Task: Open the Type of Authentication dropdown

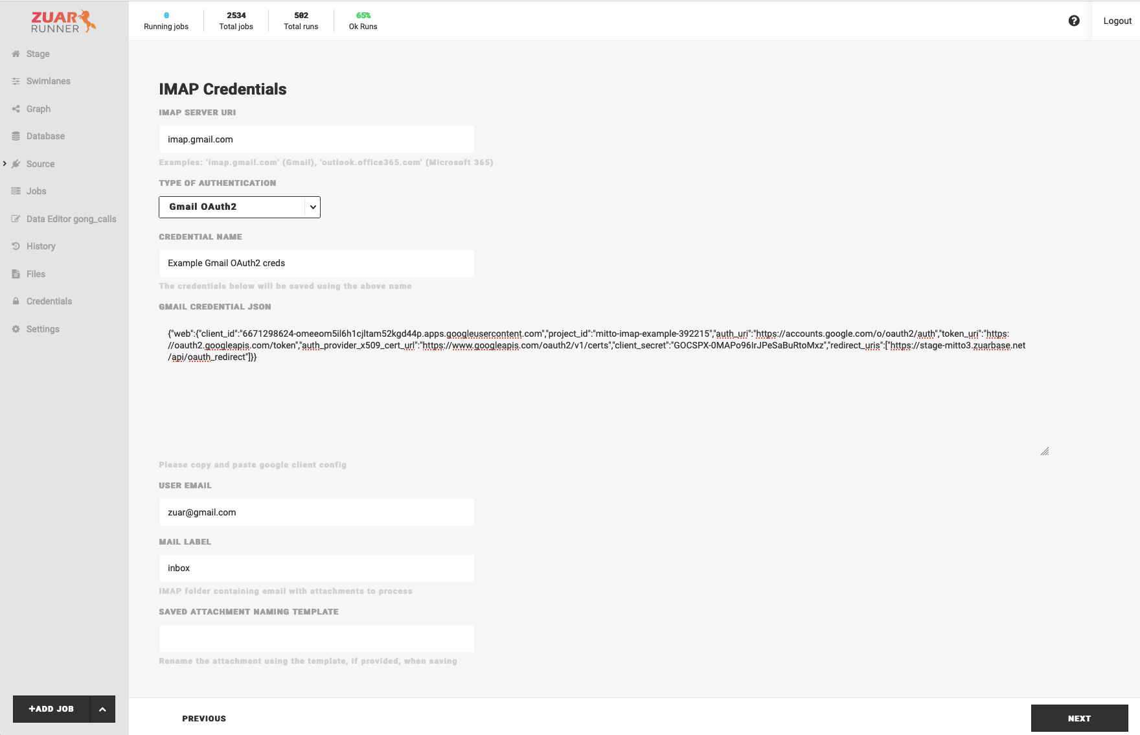Action: coord(240,207)
